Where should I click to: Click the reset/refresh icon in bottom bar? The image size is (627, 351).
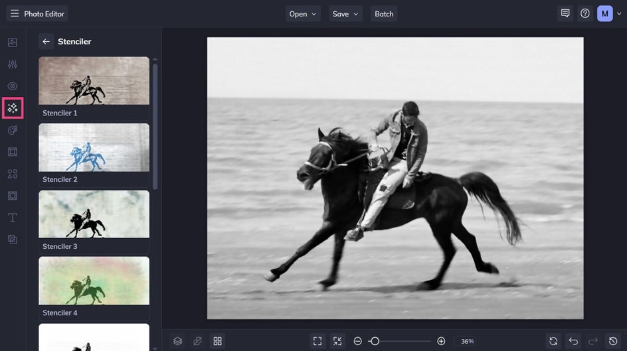pos(553,341)
